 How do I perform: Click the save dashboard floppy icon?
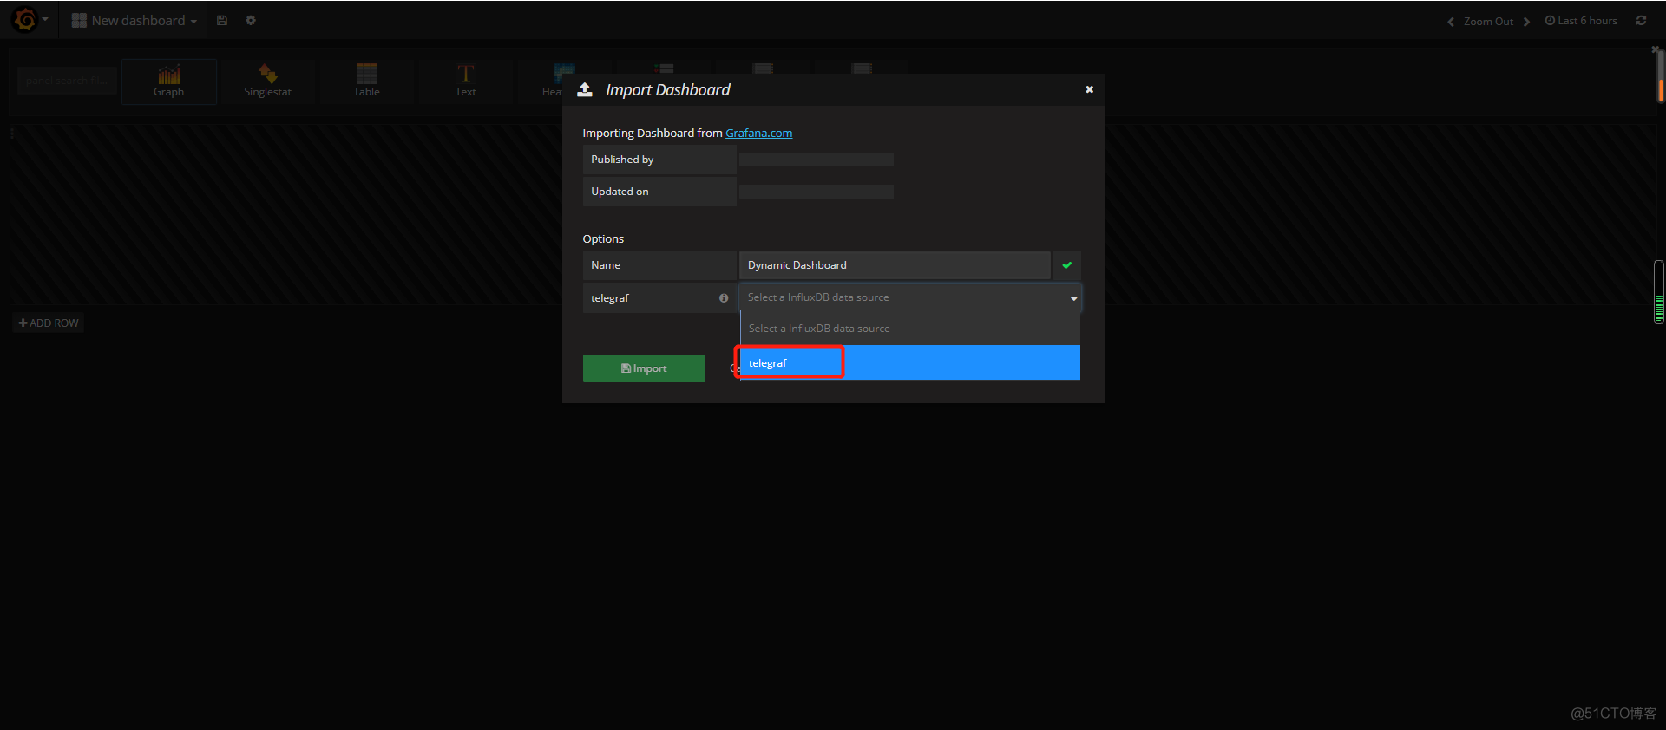[x=222, y=20]
